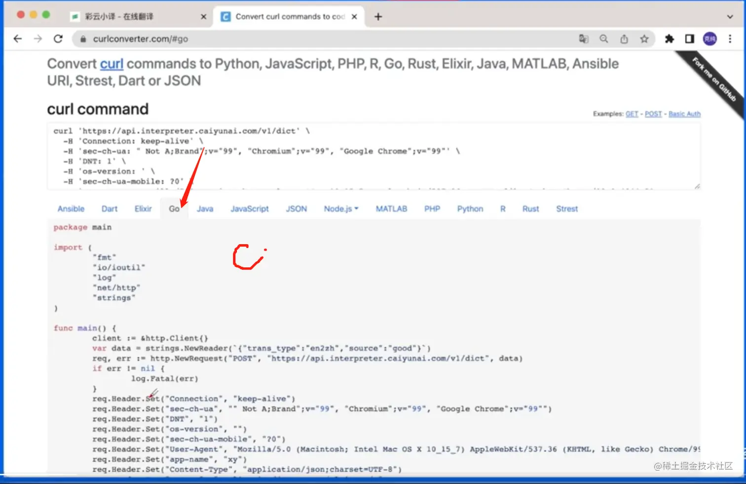Click the lock icon in address bar
The width and height of the screenshot is (746, 484).
click(83, 39)
